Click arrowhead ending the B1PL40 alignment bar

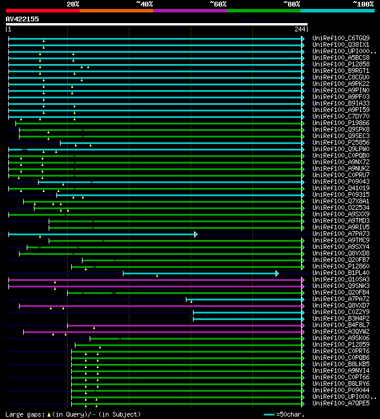[277, 273]
